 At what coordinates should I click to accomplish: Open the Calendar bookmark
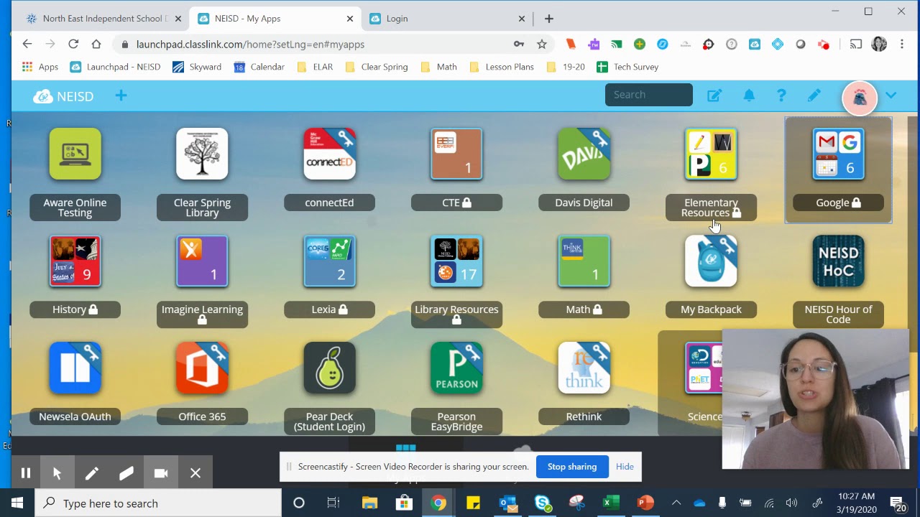coord(259,67)
